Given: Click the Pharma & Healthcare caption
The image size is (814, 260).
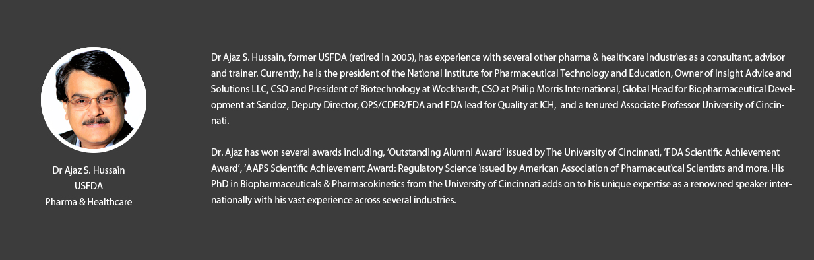Looking at the screenshot, I should 88,202.
